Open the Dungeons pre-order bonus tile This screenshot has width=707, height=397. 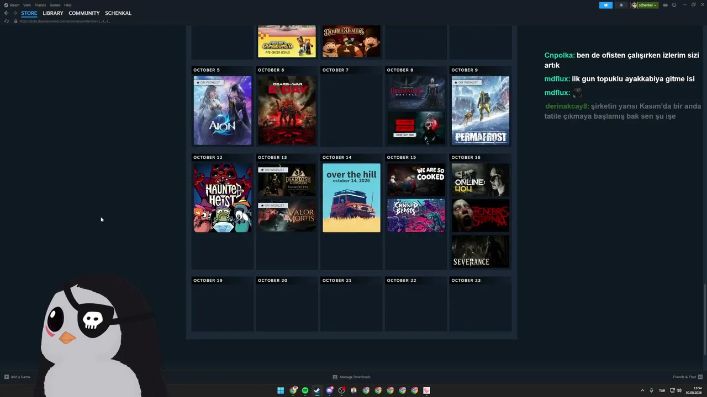coord(287,41)
